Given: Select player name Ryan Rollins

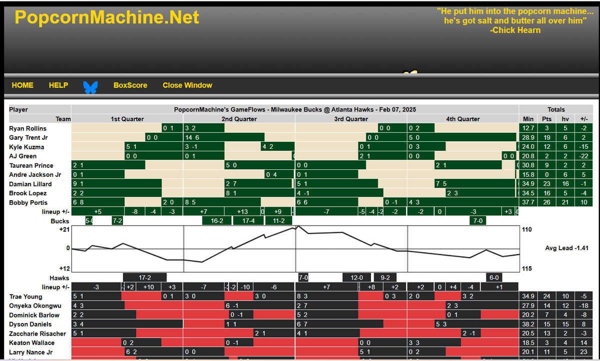Looking at the screenshot, I should pos(27,128).
